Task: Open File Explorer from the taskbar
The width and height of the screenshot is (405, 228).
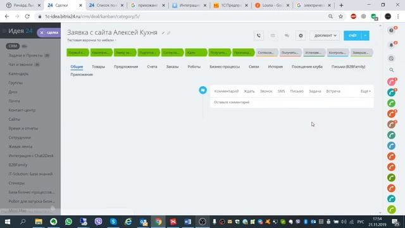Action: [x=39, y=222]
